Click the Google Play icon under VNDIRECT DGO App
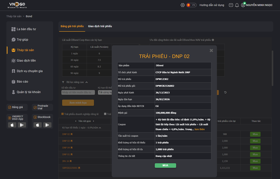This screenshot has width=280, height=179. click(x=22, y=125)
